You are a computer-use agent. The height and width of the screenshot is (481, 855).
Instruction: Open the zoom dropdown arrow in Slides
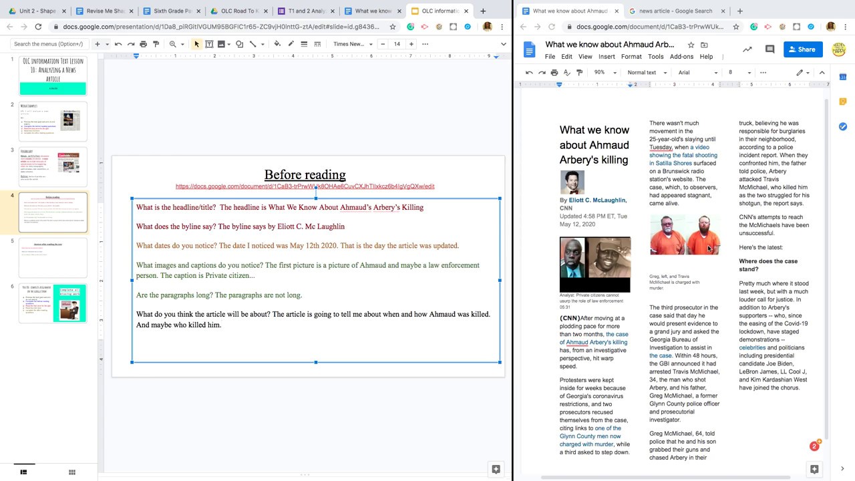pyautogui.click(x=182, y=44)
